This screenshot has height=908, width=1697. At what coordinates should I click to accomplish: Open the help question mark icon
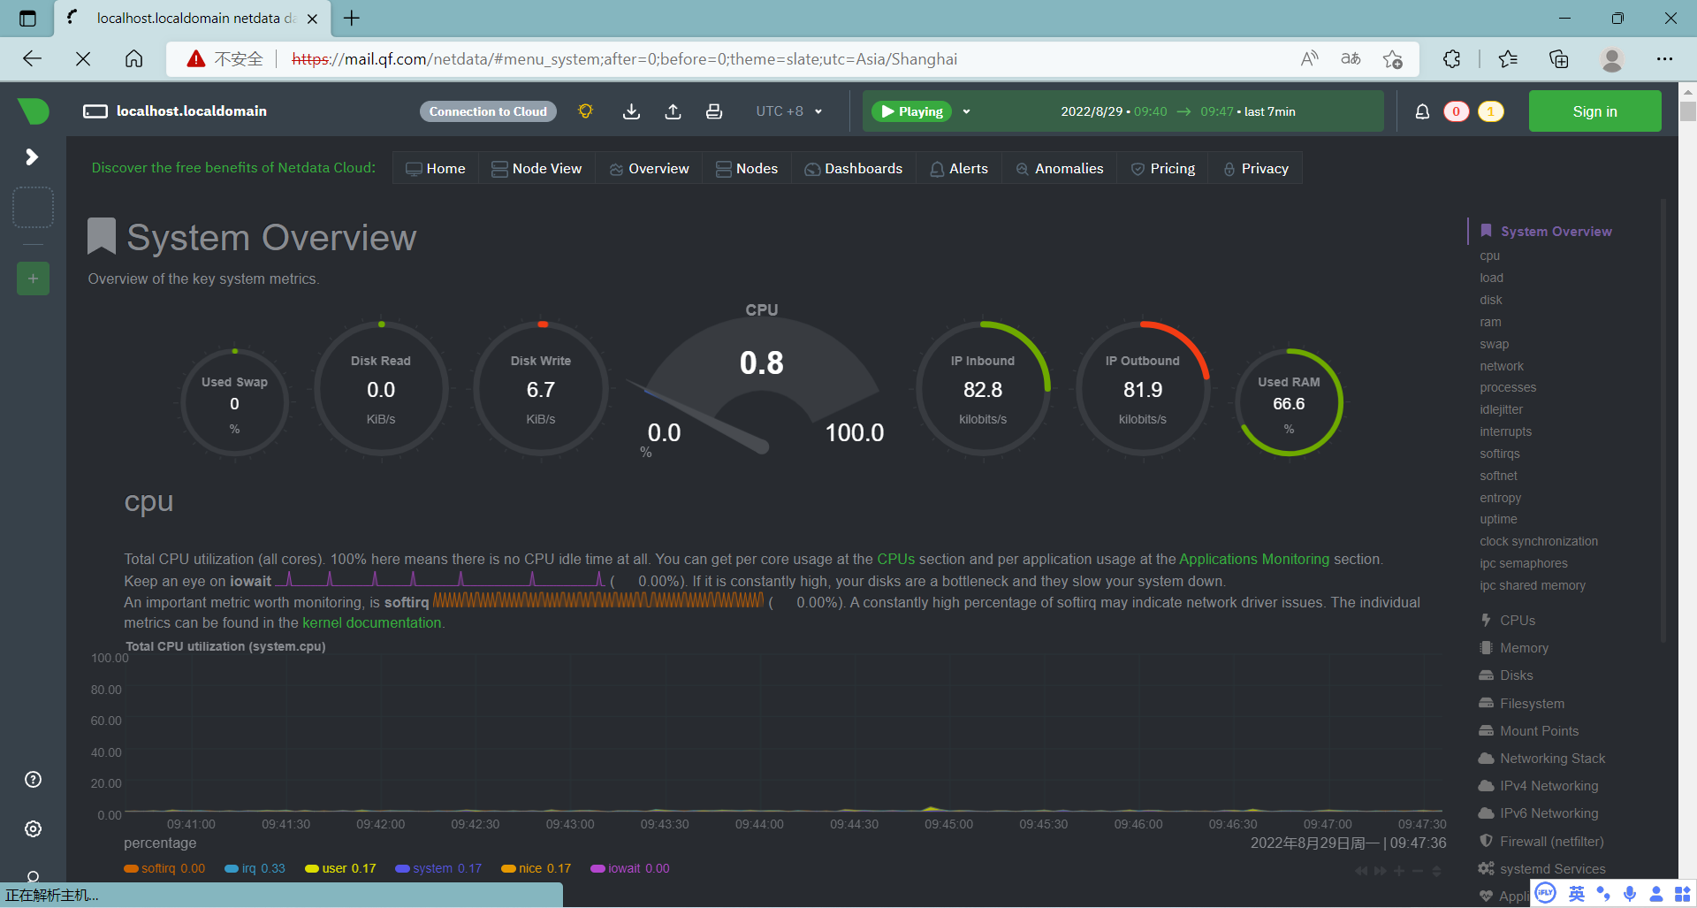[x=33, y=779]
